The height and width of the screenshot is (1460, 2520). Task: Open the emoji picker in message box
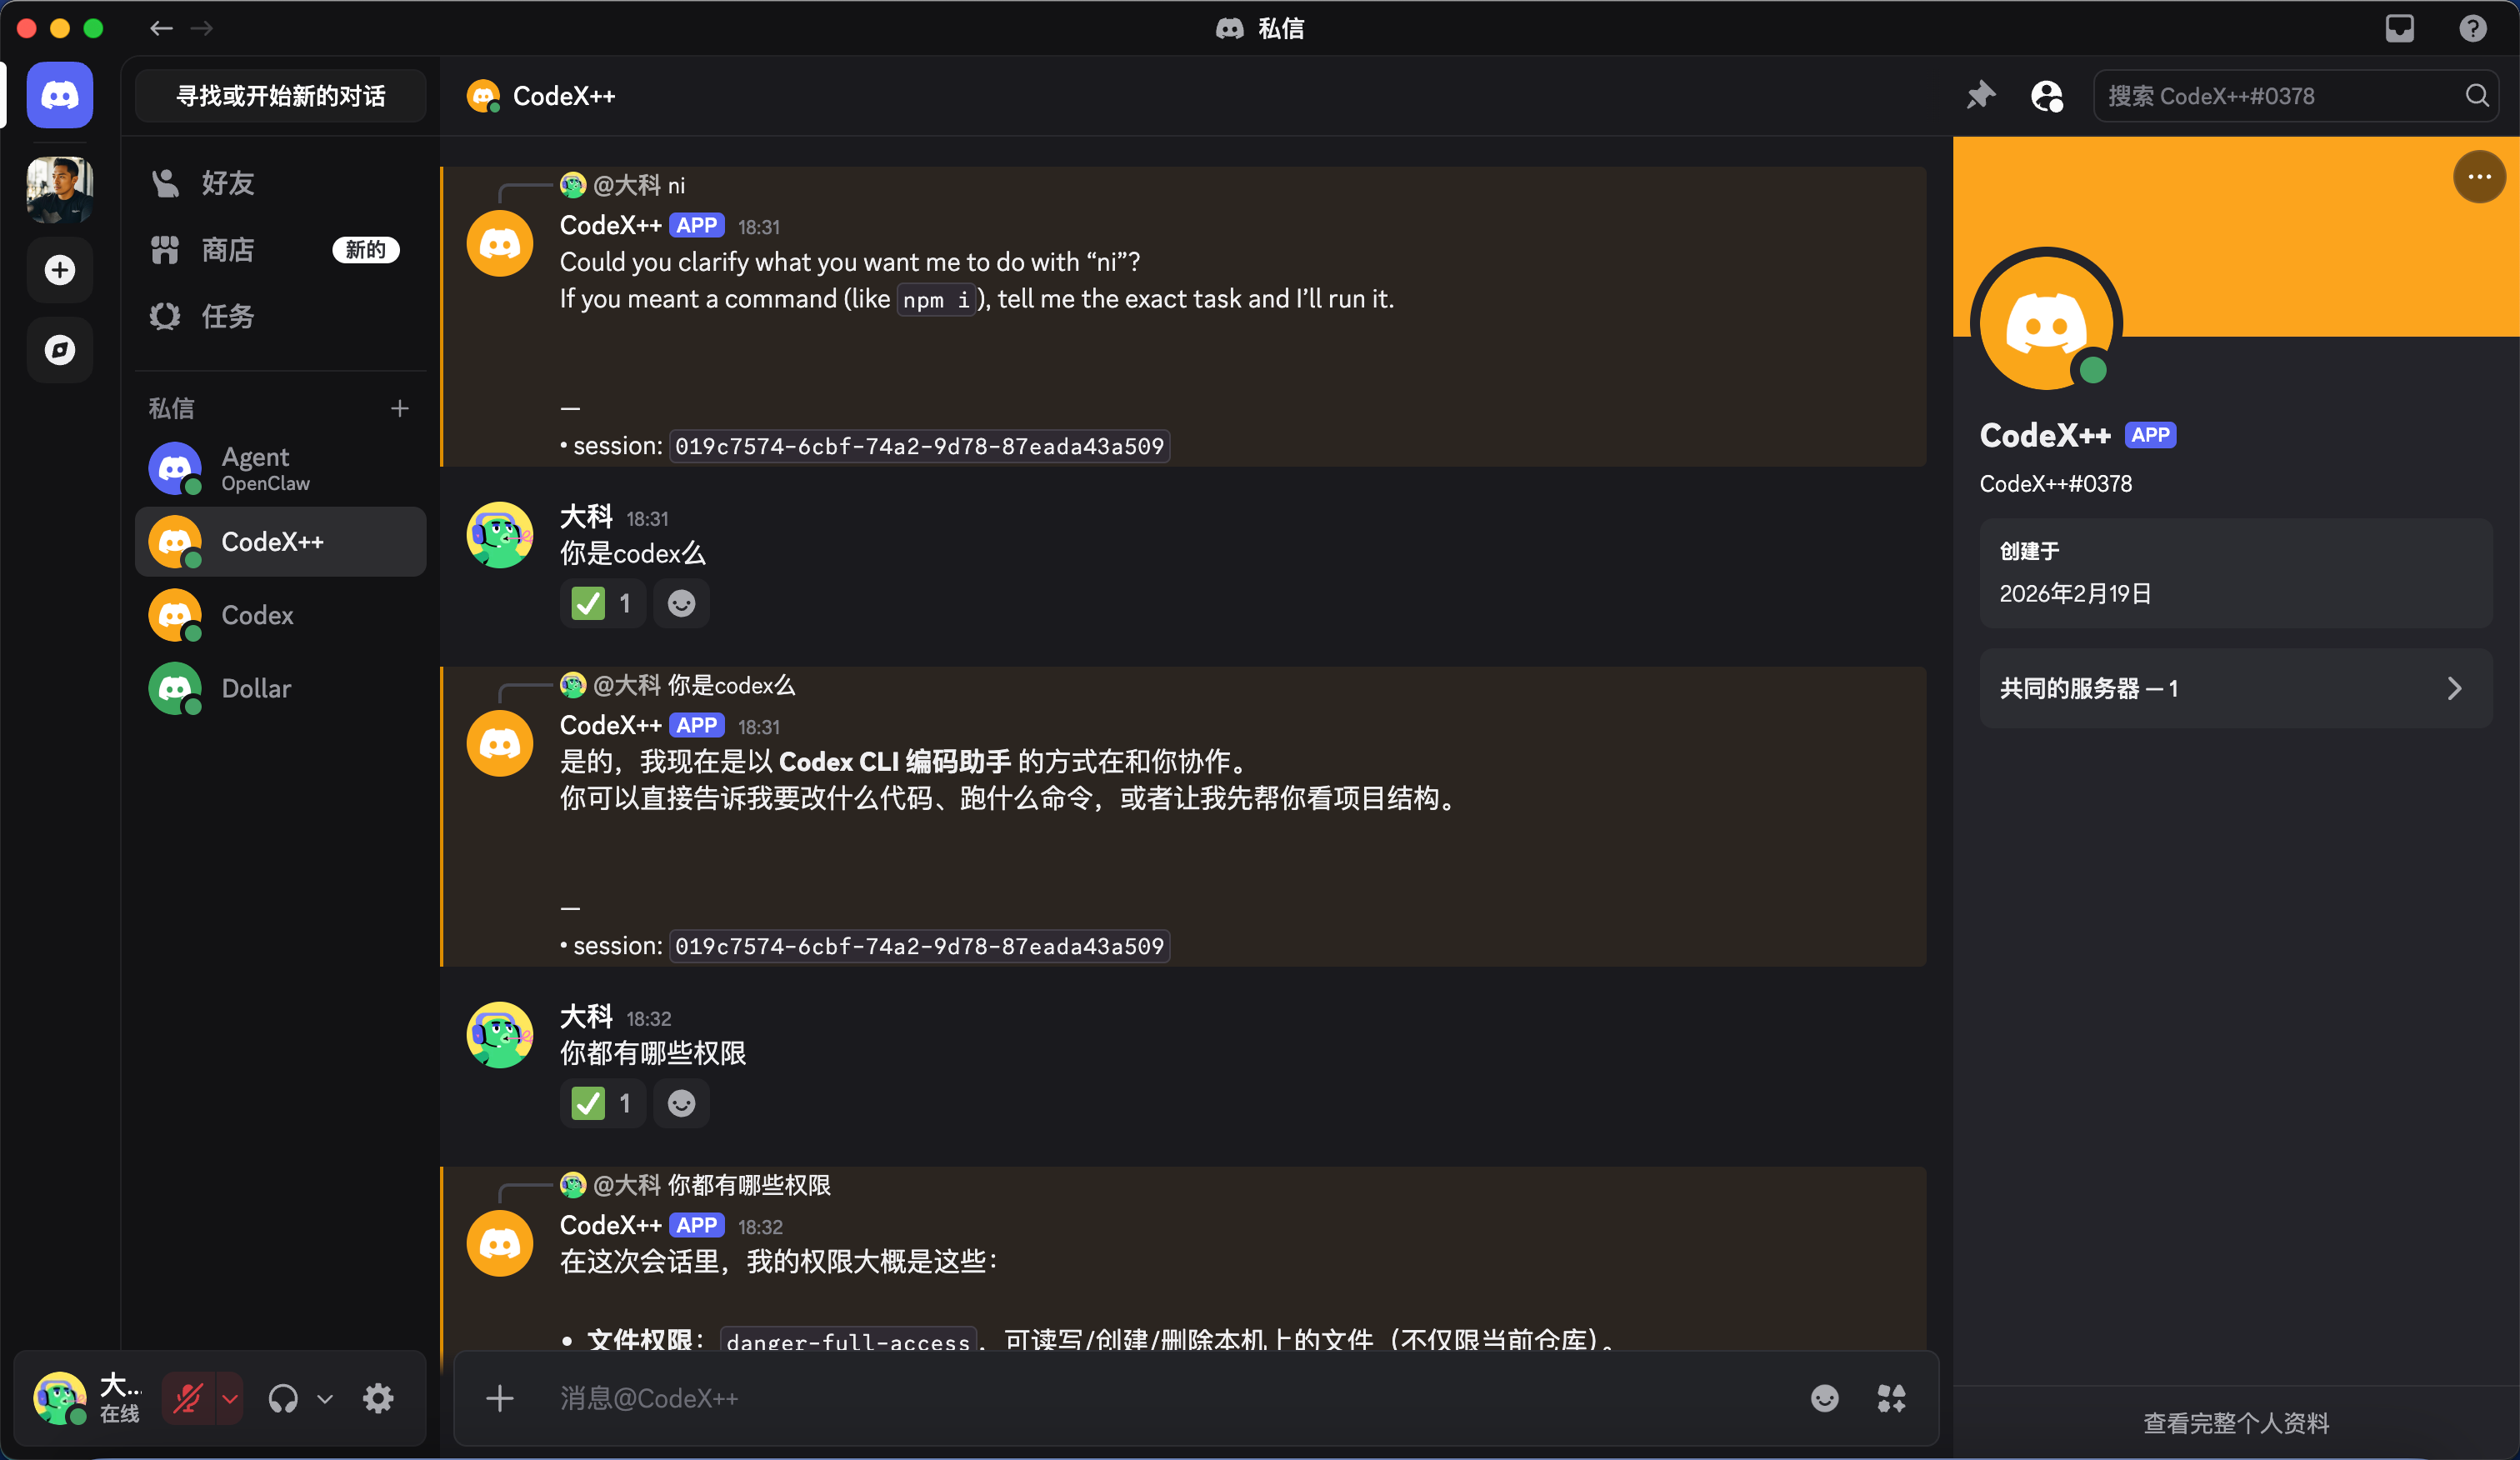tap(1824, 1398)
